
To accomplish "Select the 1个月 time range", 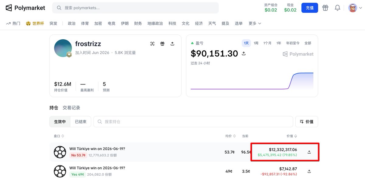I will (267, 43).
